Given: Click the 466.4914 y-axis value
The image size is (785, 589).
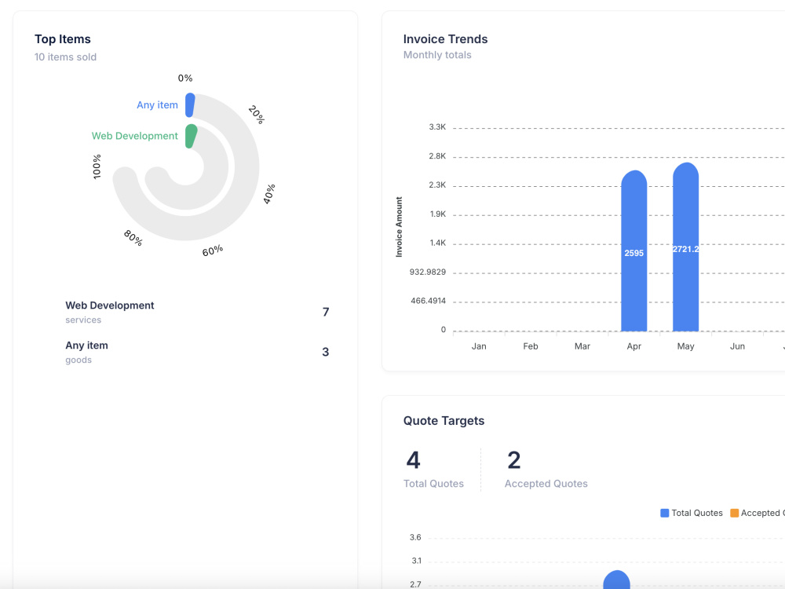Looking at the screenshot, I should (x=428, y=301).
